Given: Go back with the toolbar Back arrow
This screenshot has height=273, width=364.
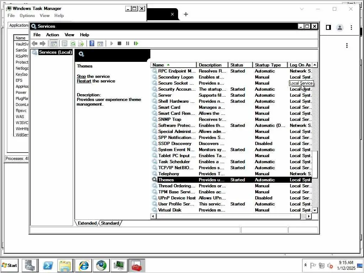Looking at the screenshot, I should [x=34, y=43].
